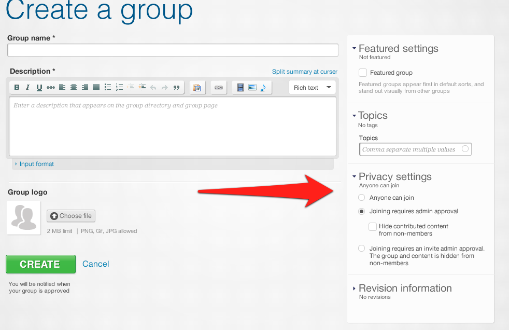Insert a bulleted list
Viewport: 509px width, 330px height.
[x=108, y=87]
